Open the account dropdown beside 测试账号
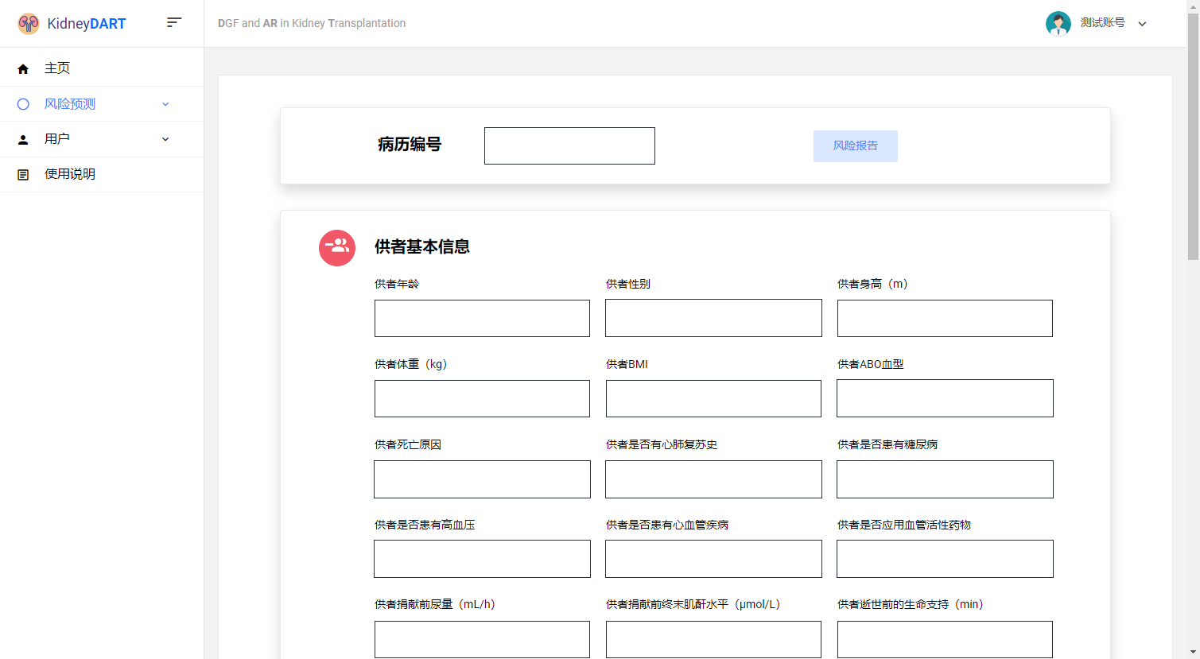Screen dimensions: 1200x659 [x=1143, y=24]
